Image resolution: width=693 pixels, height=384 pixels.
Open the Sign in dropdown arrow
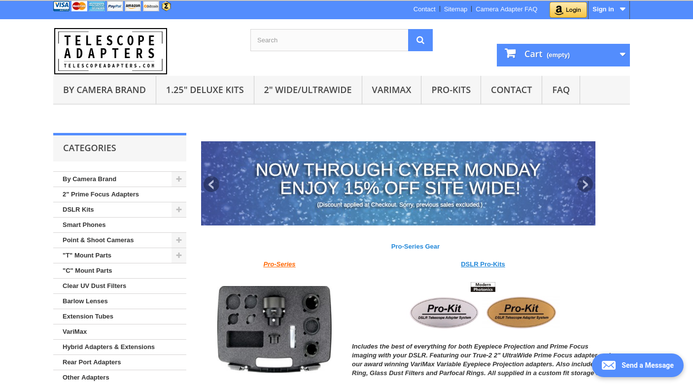[623, 9]
